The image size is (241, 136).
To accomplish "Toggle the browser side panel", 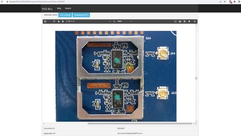I will [x=239, y=2].
